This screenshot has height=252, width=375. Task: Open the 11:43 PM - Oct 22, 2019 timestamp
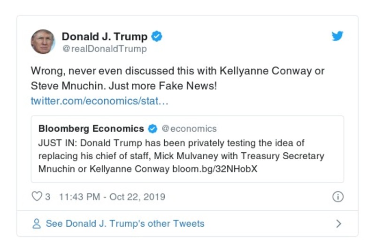pyautogui.click(x=112, y=197)
